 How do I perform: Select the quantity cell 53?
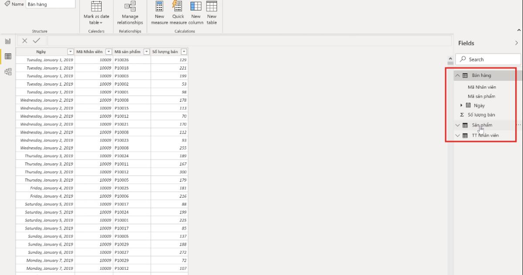point(170,84)
